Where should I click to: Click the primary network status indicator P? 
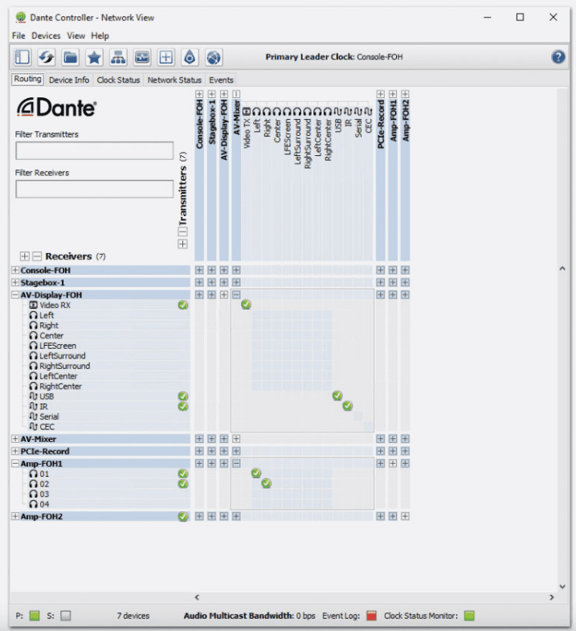[x=35, y=615]
